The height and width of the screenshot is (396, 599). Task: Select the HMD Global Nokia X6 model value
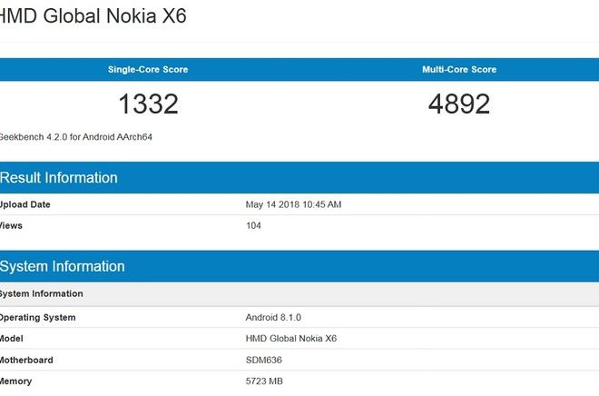290,339
